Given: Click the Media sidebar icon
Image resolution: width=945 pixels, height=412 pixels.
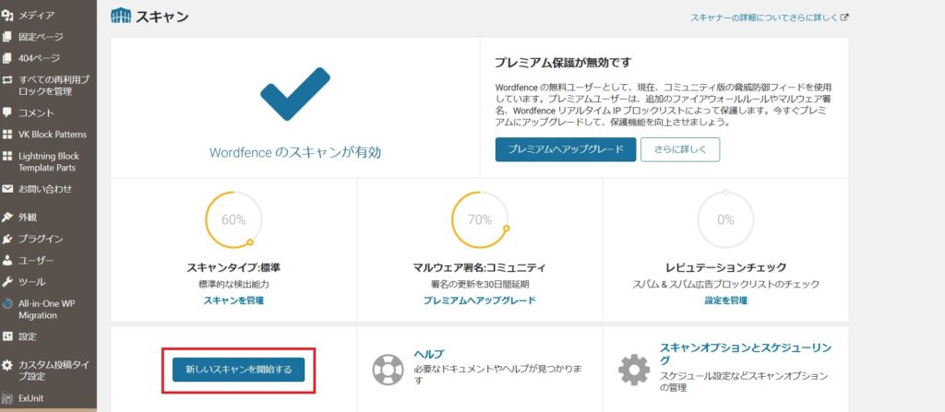Looking at the screenshot, I should pos(7,16).
